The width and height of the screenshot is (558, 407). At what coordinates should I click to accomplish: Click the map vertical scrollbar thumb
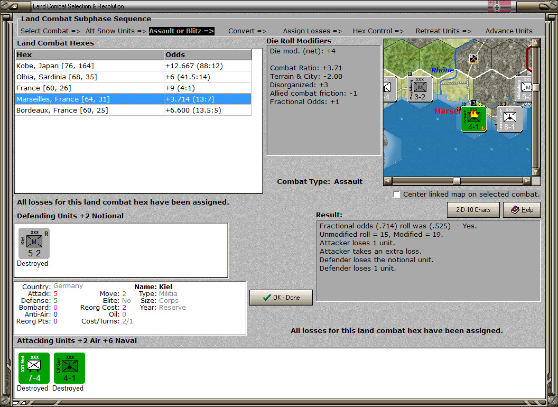tap(536, 87)
